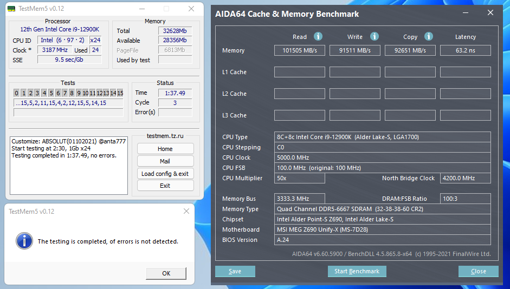Click test number 0 box in Tests
This screenshot has height=289, width=510.
(x=17, y=93)
